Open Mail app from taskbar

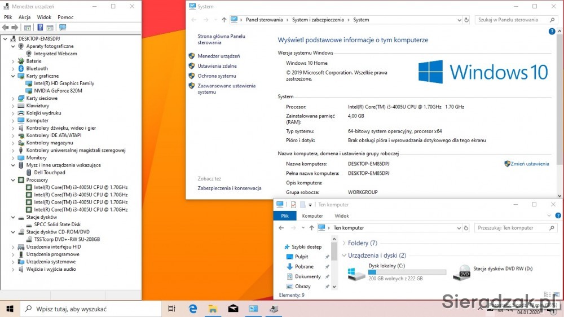click(x=233, y=309)
